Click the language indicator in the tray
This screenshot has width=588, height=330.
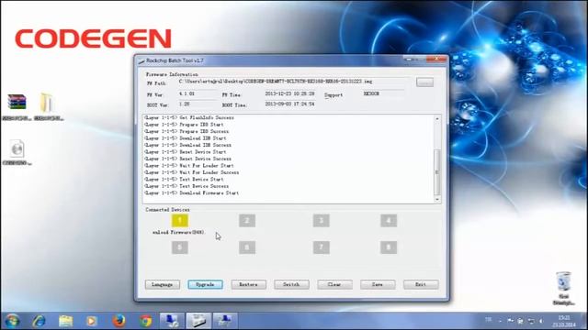[488, 320]
